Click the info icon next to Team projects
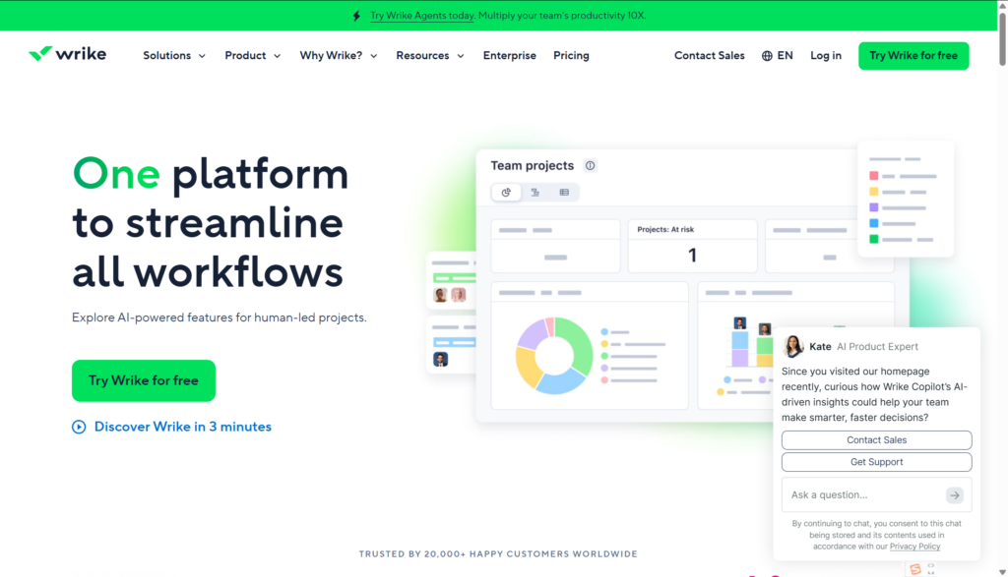The height and width of the screenshot is (577, 1008). (590, 166)
